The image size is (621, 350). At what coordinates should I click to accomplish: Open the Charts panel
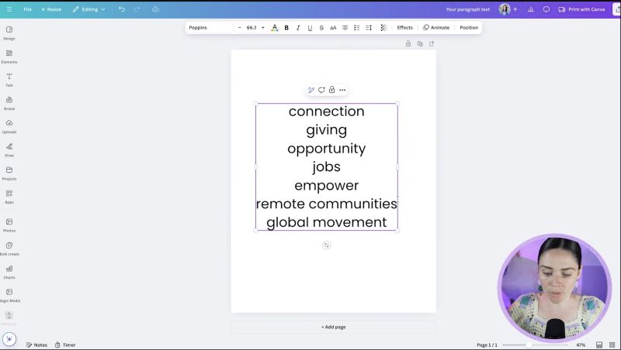point(9,272)
